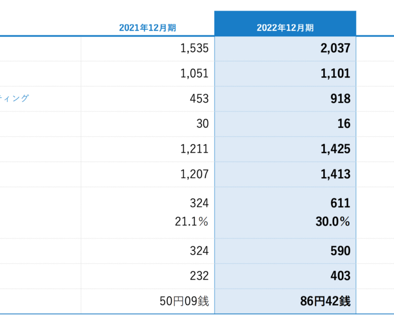The width and height of the screenshot is (394, 320).
Task: Click the bold 2,037 value
Action: click(x=335, y=49)
